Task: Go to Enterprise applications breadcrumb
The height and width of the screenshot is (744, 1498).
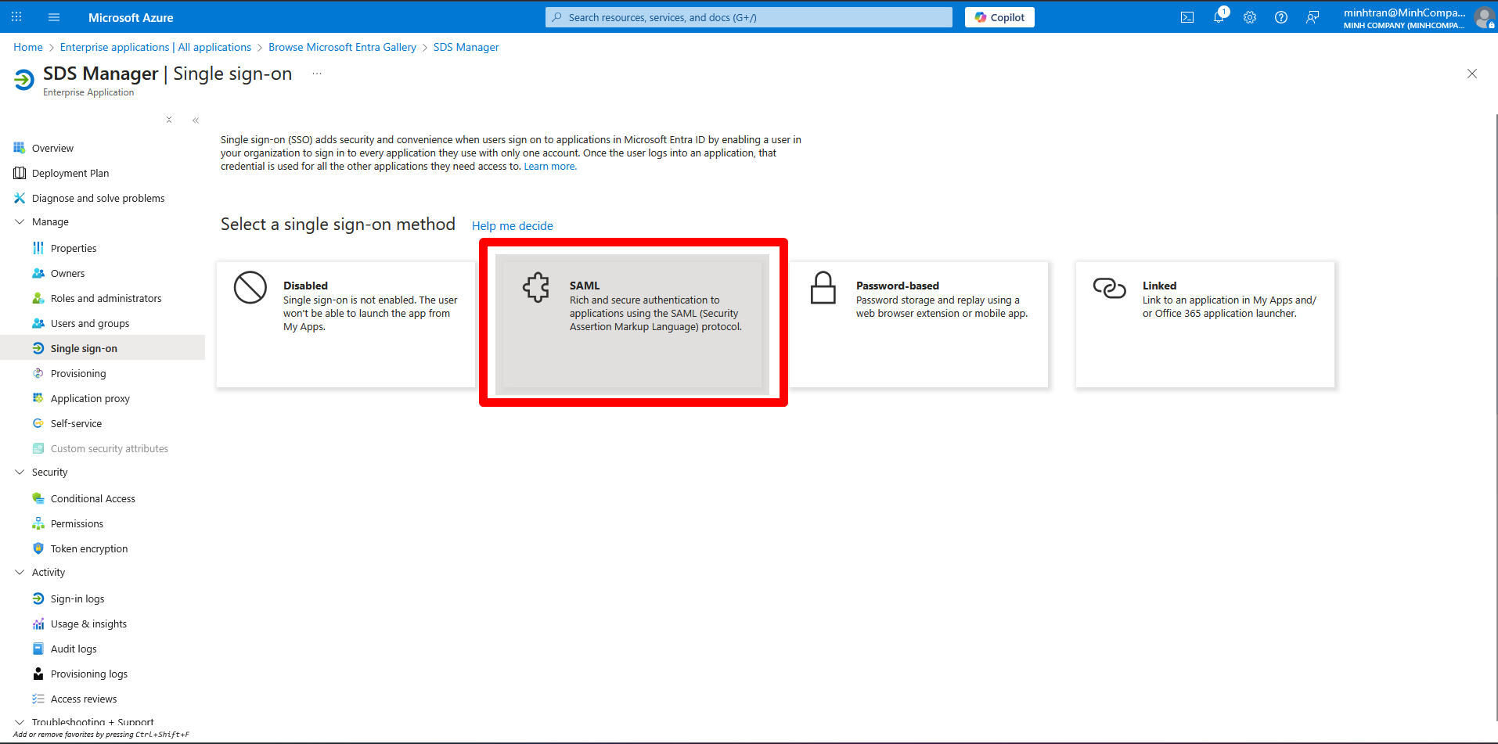Action: click(156, 47)
